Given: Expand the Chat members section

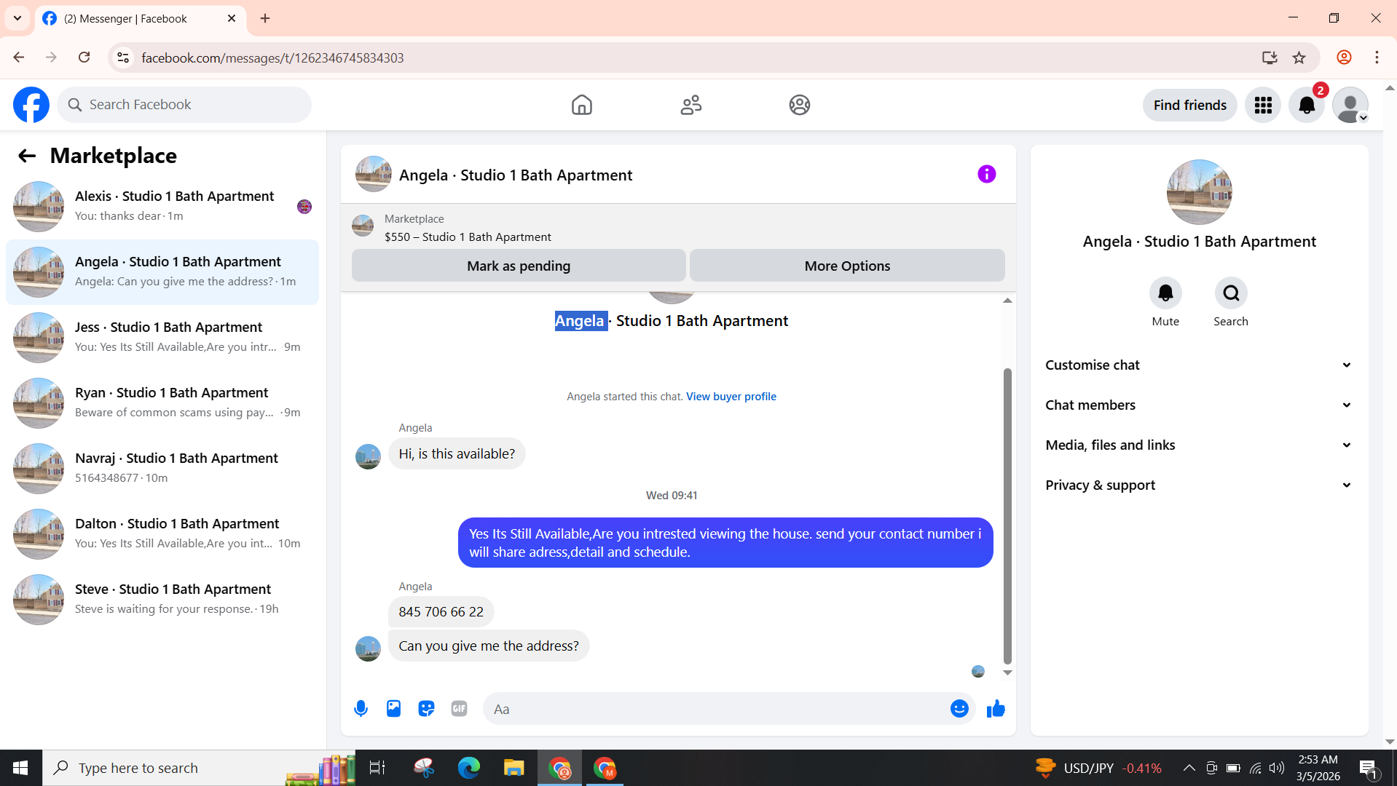Looking at the screenshot, I should pos(1199,405).
